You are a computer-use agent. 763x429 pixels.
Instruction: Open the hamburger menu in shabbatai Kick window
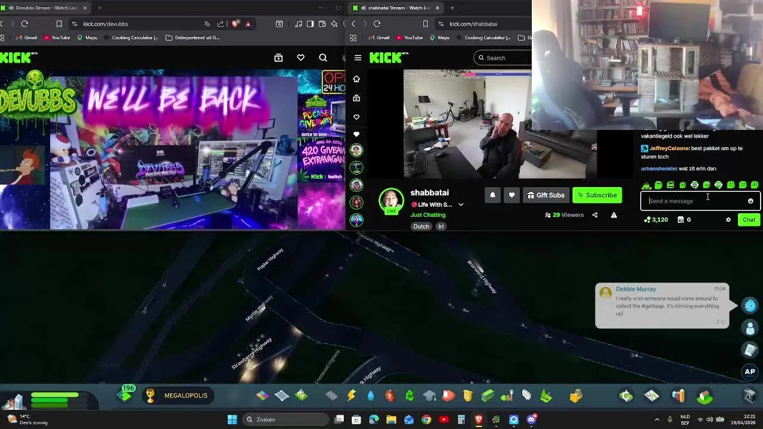358,58
